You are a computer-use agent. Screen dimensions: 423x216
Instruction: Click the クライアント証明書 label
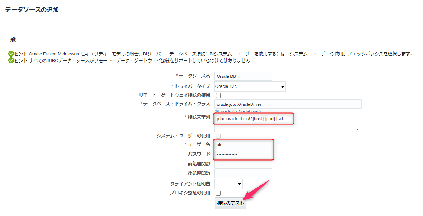coord(190,184)
